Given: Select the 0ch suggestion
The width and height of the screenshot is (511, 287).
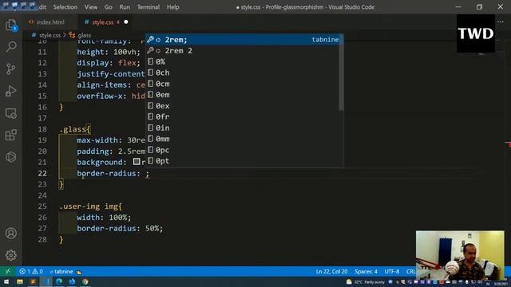Looking at the screenshot, I should point(243,73).
